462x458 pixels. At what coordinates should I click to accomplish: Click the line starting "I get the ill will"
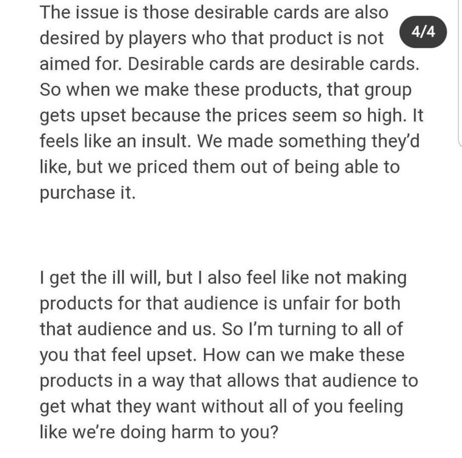point(222,278)
